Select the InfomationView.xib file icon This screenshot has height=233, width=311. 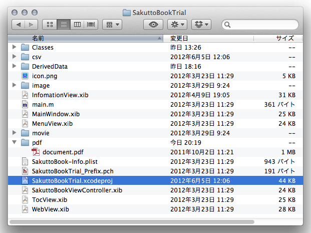pos(25,95)
